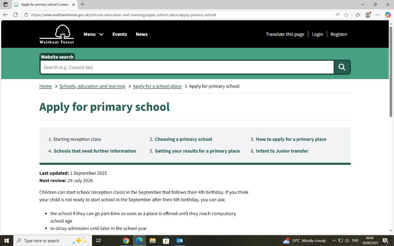Open the tab actions menu button
394x246 pixels.
(x=6, y=4)
